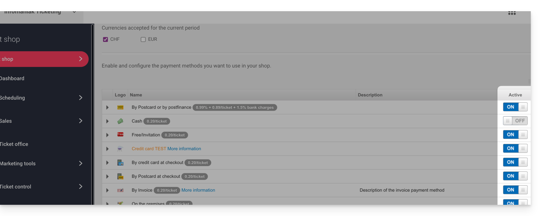The width and height of the screenshot is (542, 216).
Task: Expand the By Invoice row details
Action: (107, 190)
